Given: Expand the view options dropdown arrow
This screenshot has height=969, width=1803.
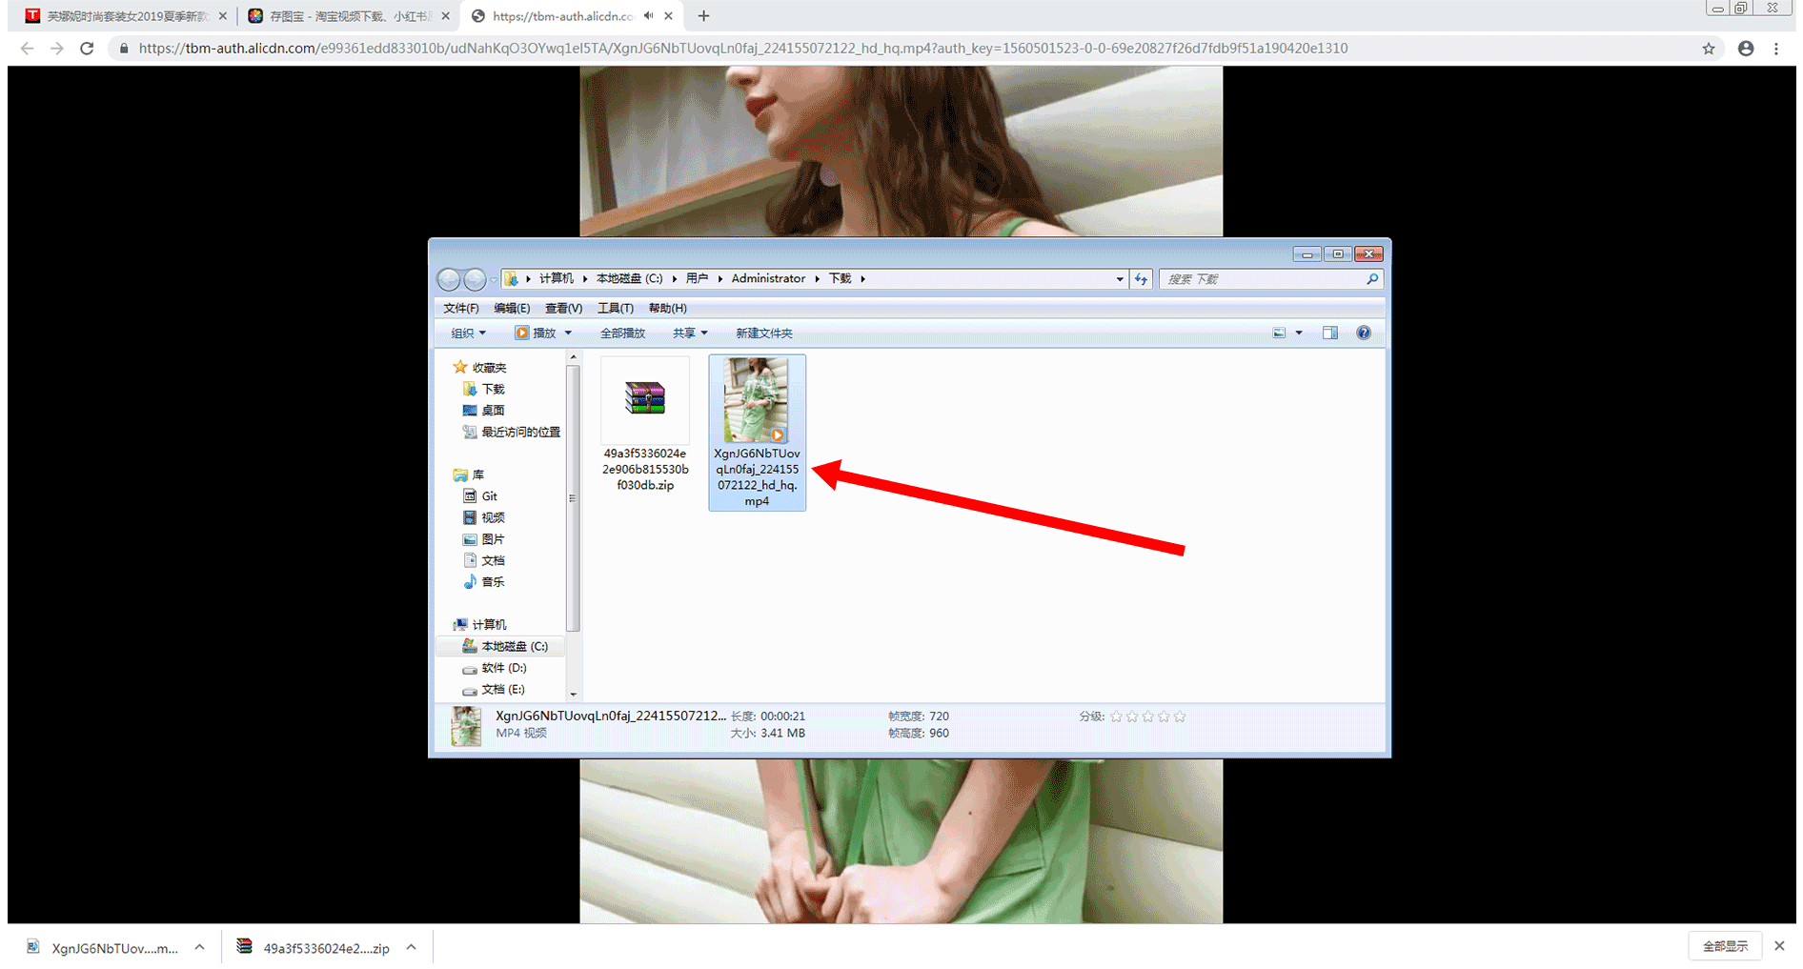Looking at the screenshot, I should (1299, 333).
